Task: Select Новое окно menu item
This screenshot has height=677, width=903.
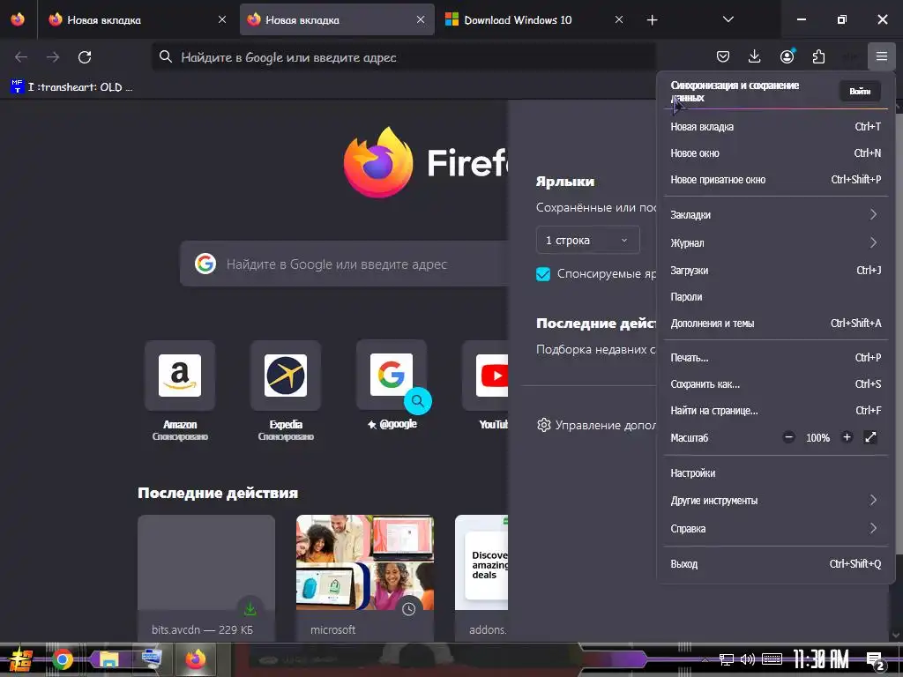Action: coord(775,153)
